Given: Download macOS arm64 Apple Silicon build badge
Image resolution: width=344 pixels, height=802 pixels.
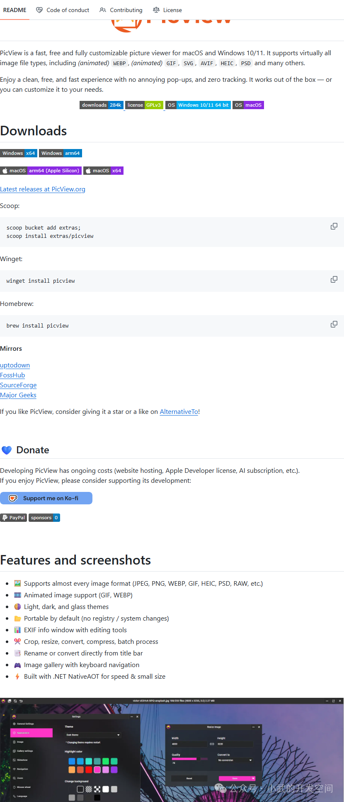Looking at the screenshot, I should click(x=41, y=171).
